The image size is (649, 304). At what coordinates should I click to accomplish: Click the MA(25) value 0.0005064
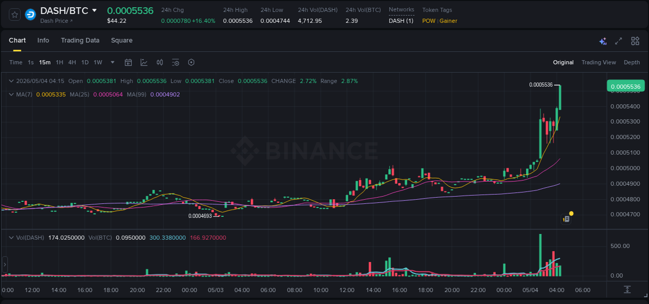click(108, 94)
